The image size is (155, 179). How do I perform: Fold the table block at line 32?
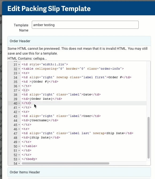19,69
